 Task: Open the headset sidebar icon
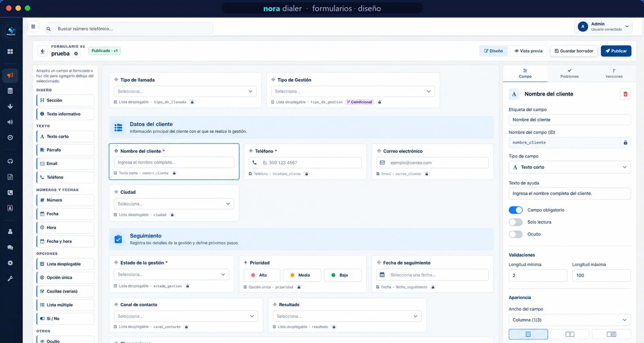pos(10,161)
